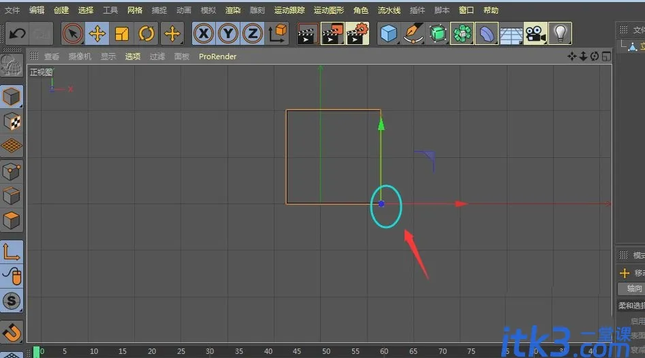Screen dimensions: 645x358
Task: Open the 编辑 menu
Action: coord(37,10)
